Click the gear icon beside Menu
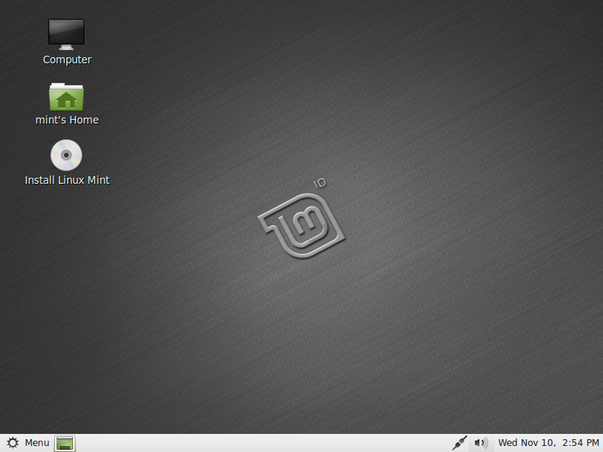This screenshot has height=452, width=603. click(x=13, y=443)
